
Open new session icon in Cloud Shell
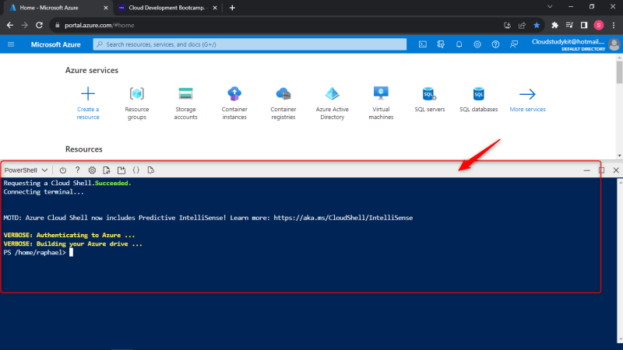[x=121, y=170]
